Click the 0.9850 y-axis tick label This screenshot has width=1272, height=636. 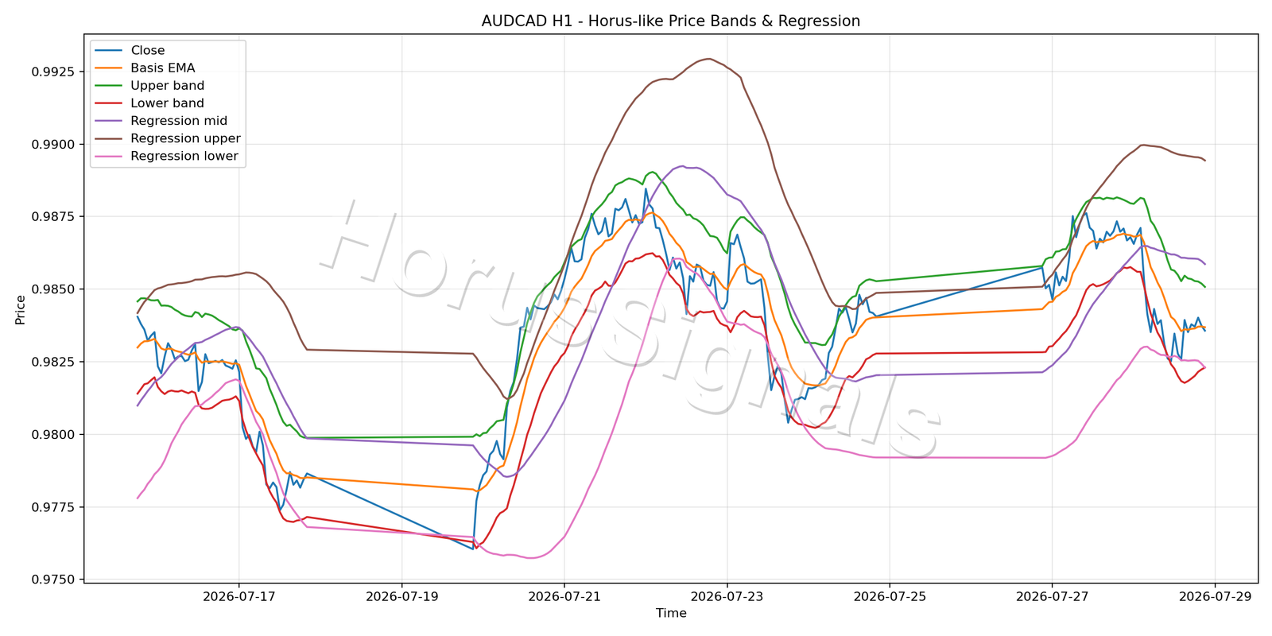tap(53, 289)
